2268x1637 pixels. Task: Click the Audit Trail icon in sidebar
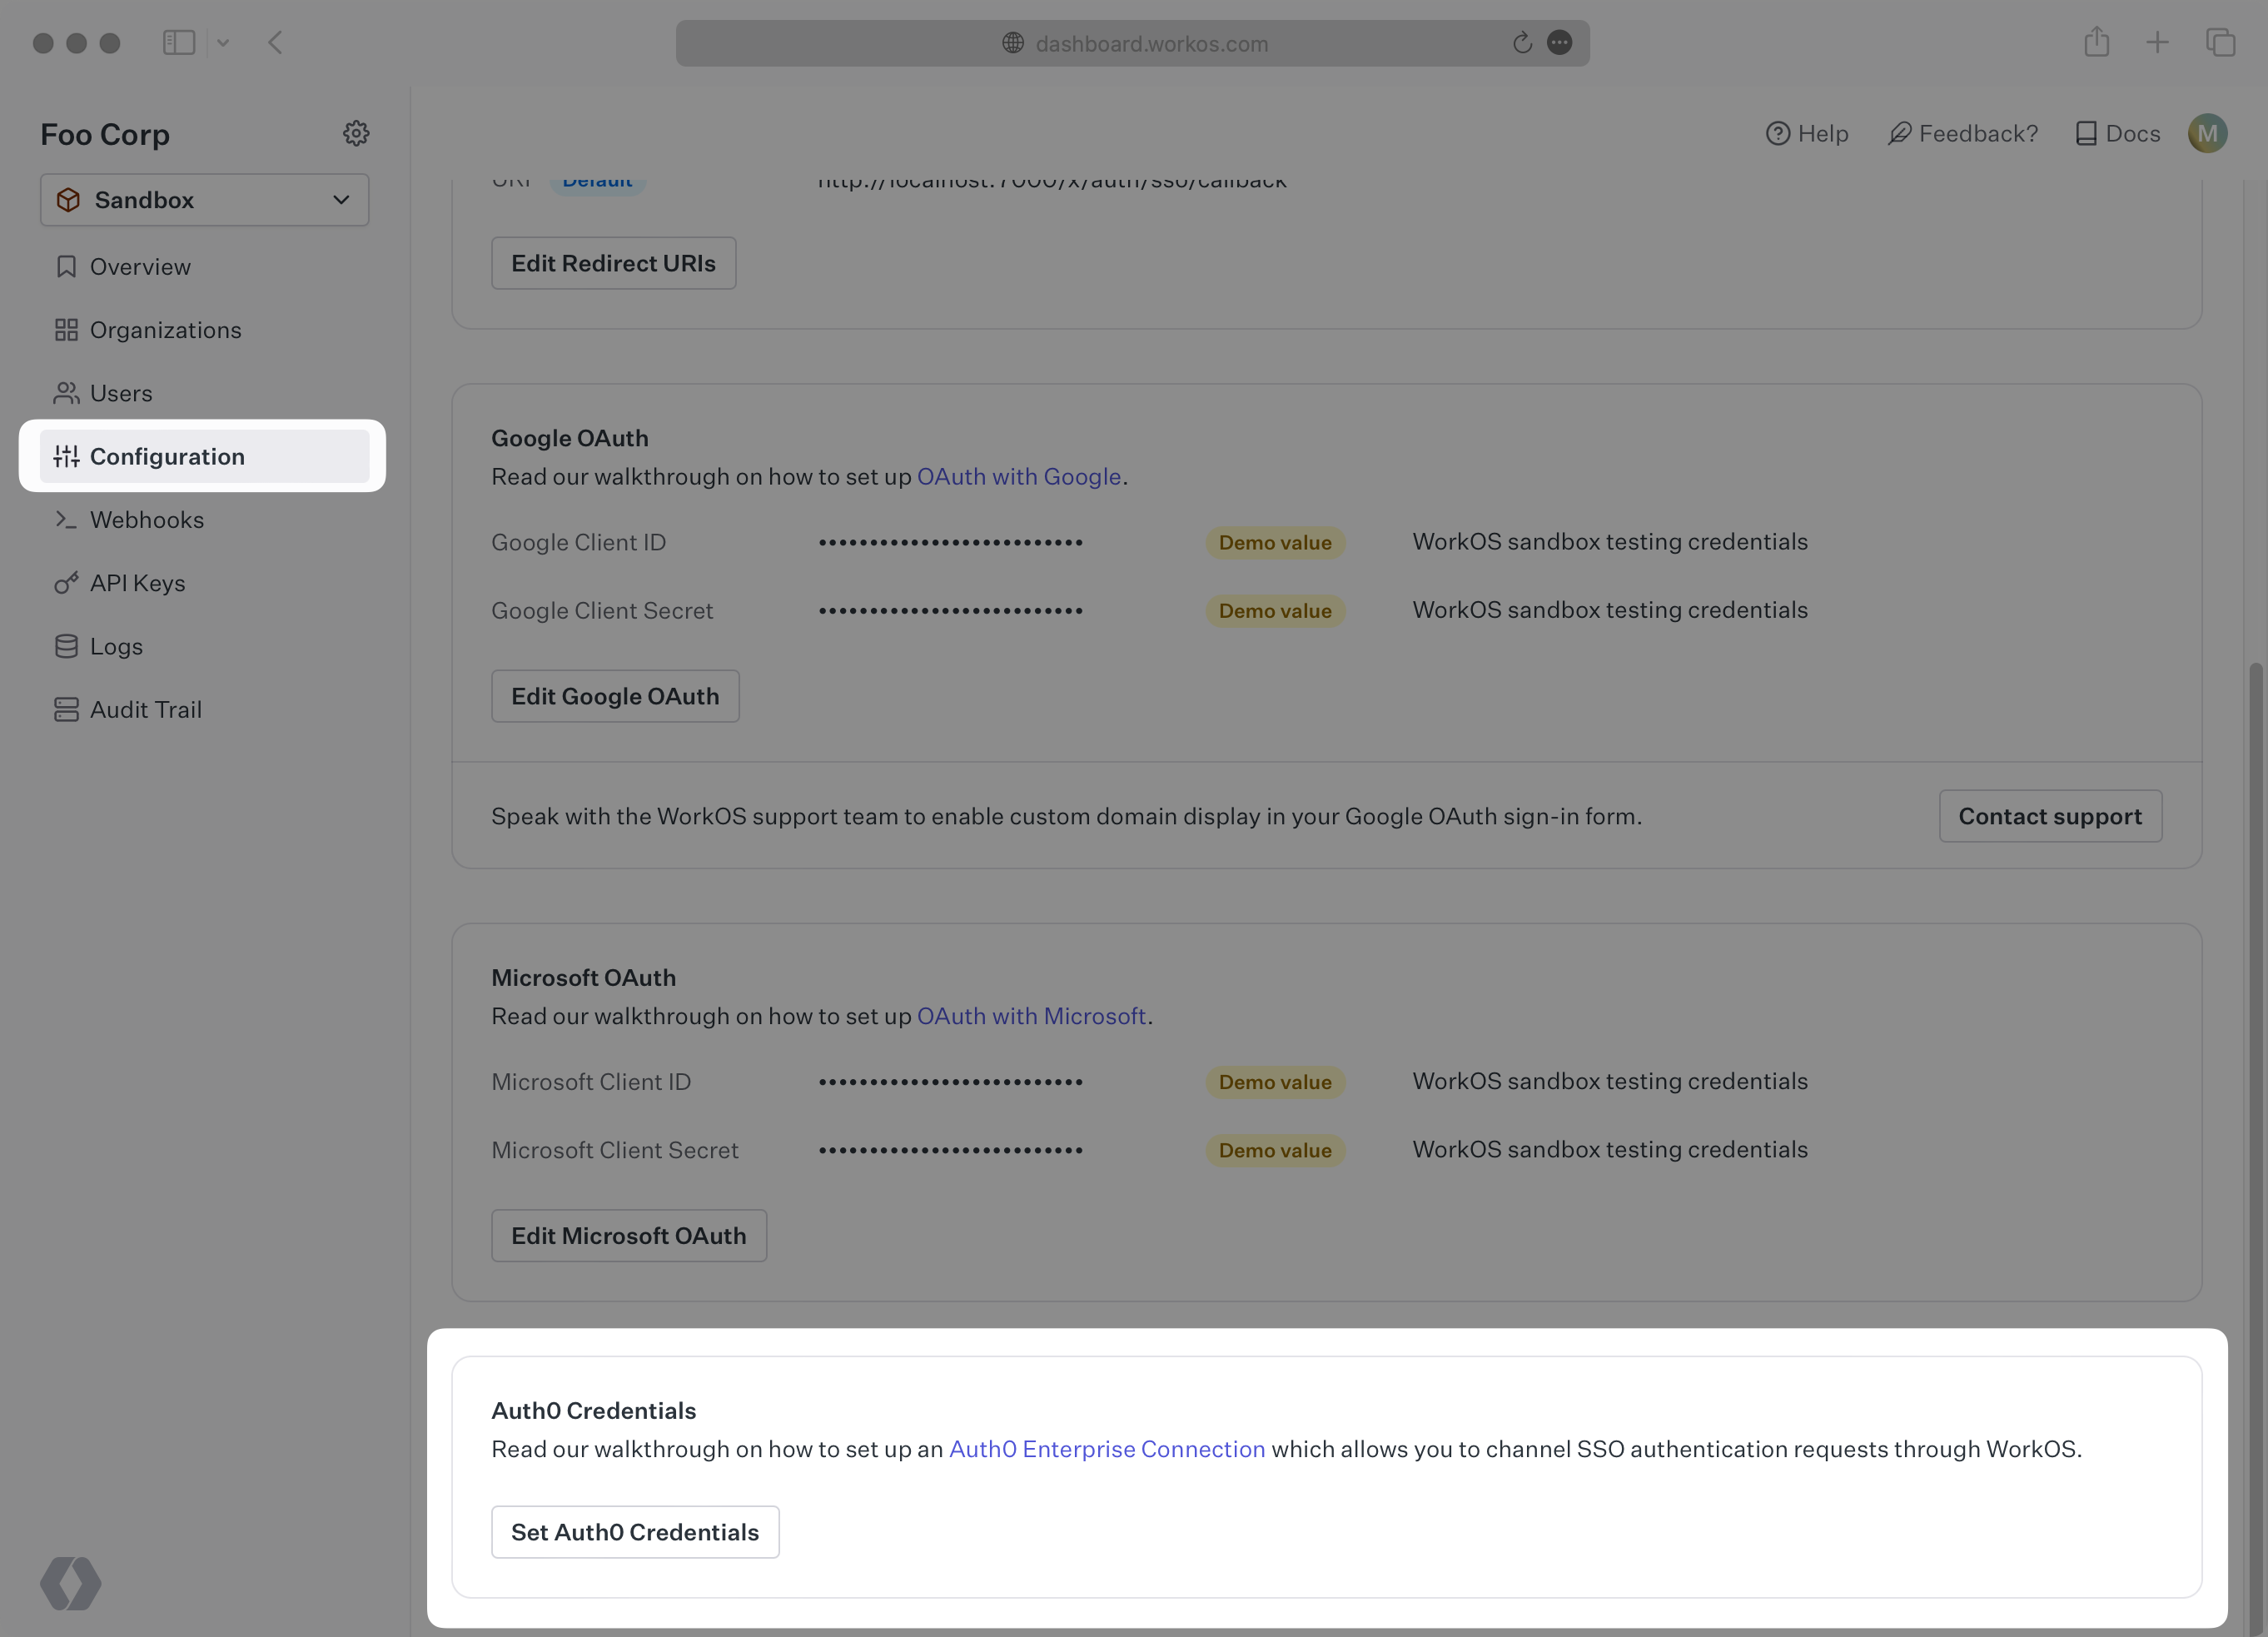tap(65, 711)
